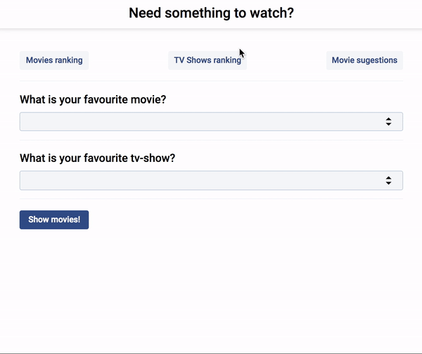This screenshot has width=422, height=354.
Task: Click the 'What is your favourite tv-show?' label
Action: [98, 158]
